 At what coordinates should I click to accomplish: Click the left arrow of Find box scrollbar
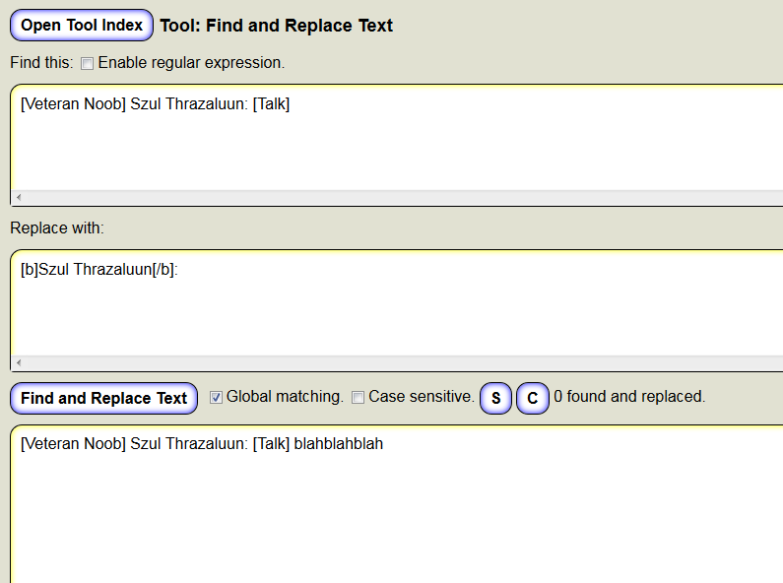coord(19,197)
